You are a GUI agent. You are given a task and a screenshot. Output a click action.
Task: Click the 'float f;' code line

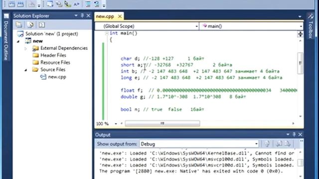209,90
